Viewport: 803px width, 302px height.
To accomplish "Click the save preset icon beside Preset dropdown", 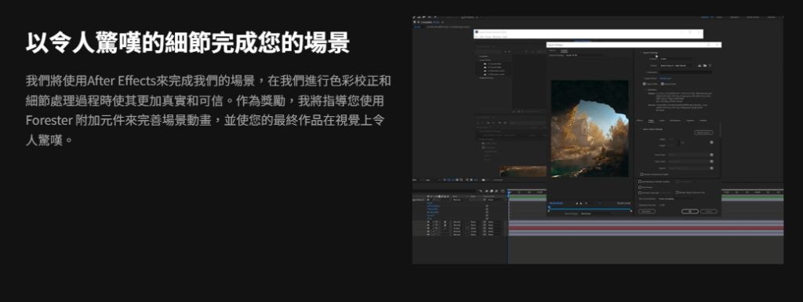I will point(700,66).
